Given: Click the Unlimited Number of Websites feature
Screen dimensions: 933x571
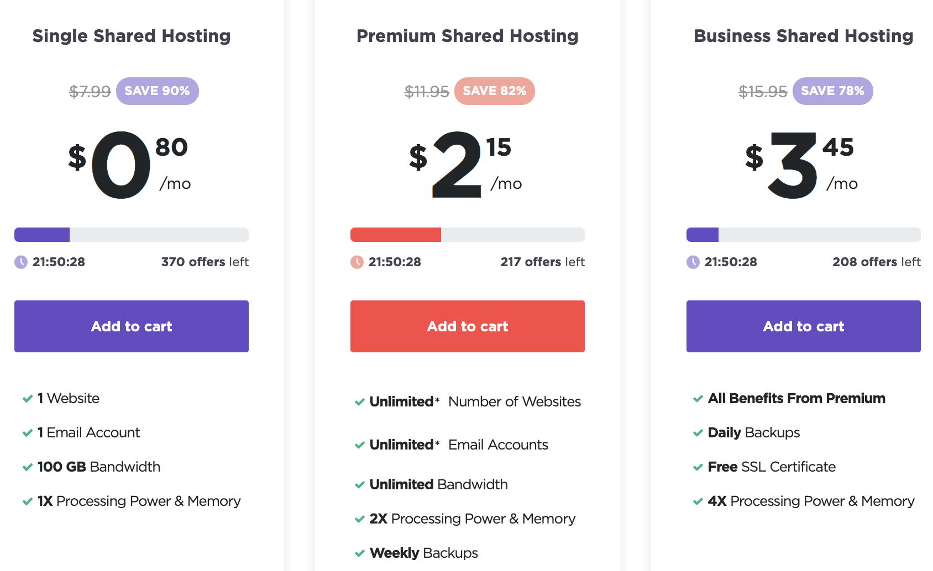Looking at the screenshot, I should click(x=475, y=402).
